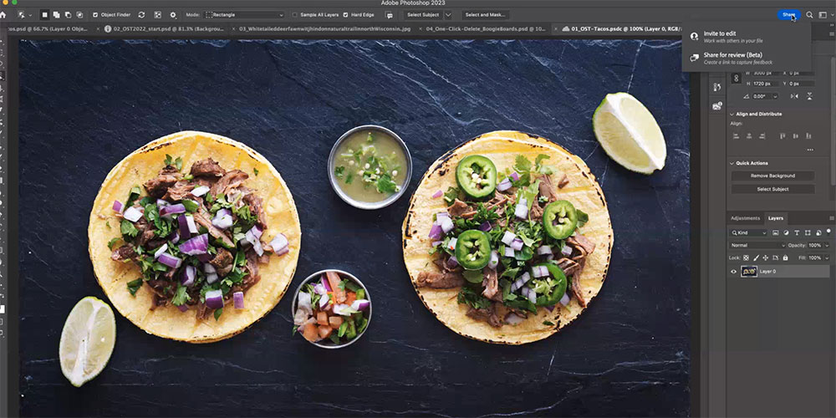Open the Object Selection settings gear
836x418 pixels.
tap(173, 14)
